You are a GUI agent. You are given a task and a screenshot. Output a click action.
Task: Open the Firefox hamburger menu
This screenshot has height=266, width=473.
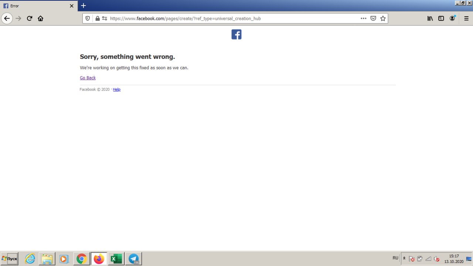click(x=466, y=18)
